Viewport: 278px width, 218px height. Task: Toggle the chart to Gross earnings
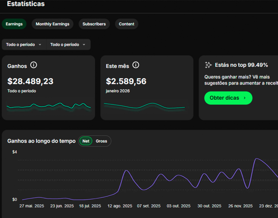[101, 141]
